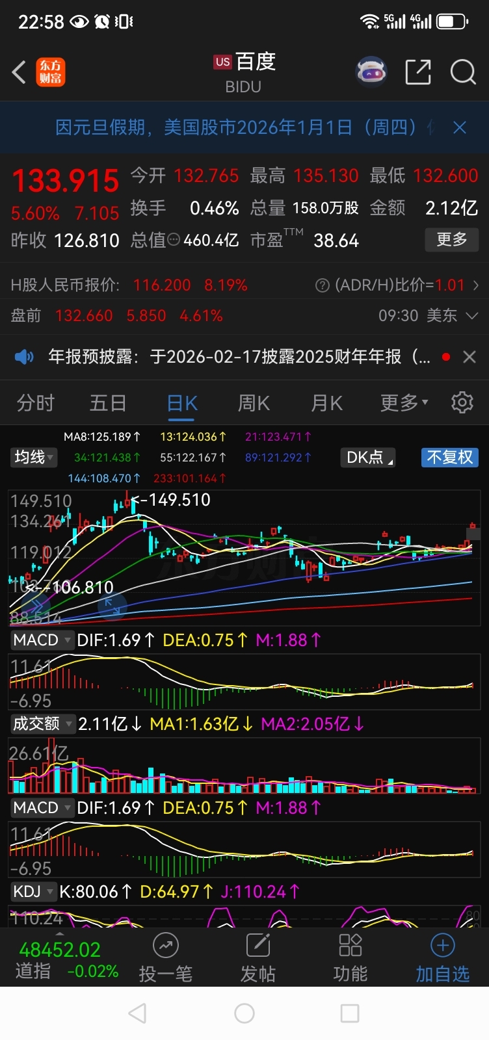Tap Android home navigation button
This screenshot has width=489, height=1040.
coord(244,1013)
